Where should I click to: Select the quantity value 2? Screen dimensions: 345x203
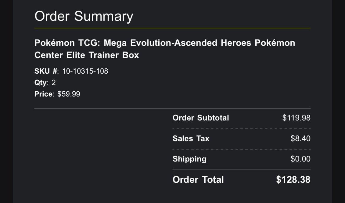[54, 82]
